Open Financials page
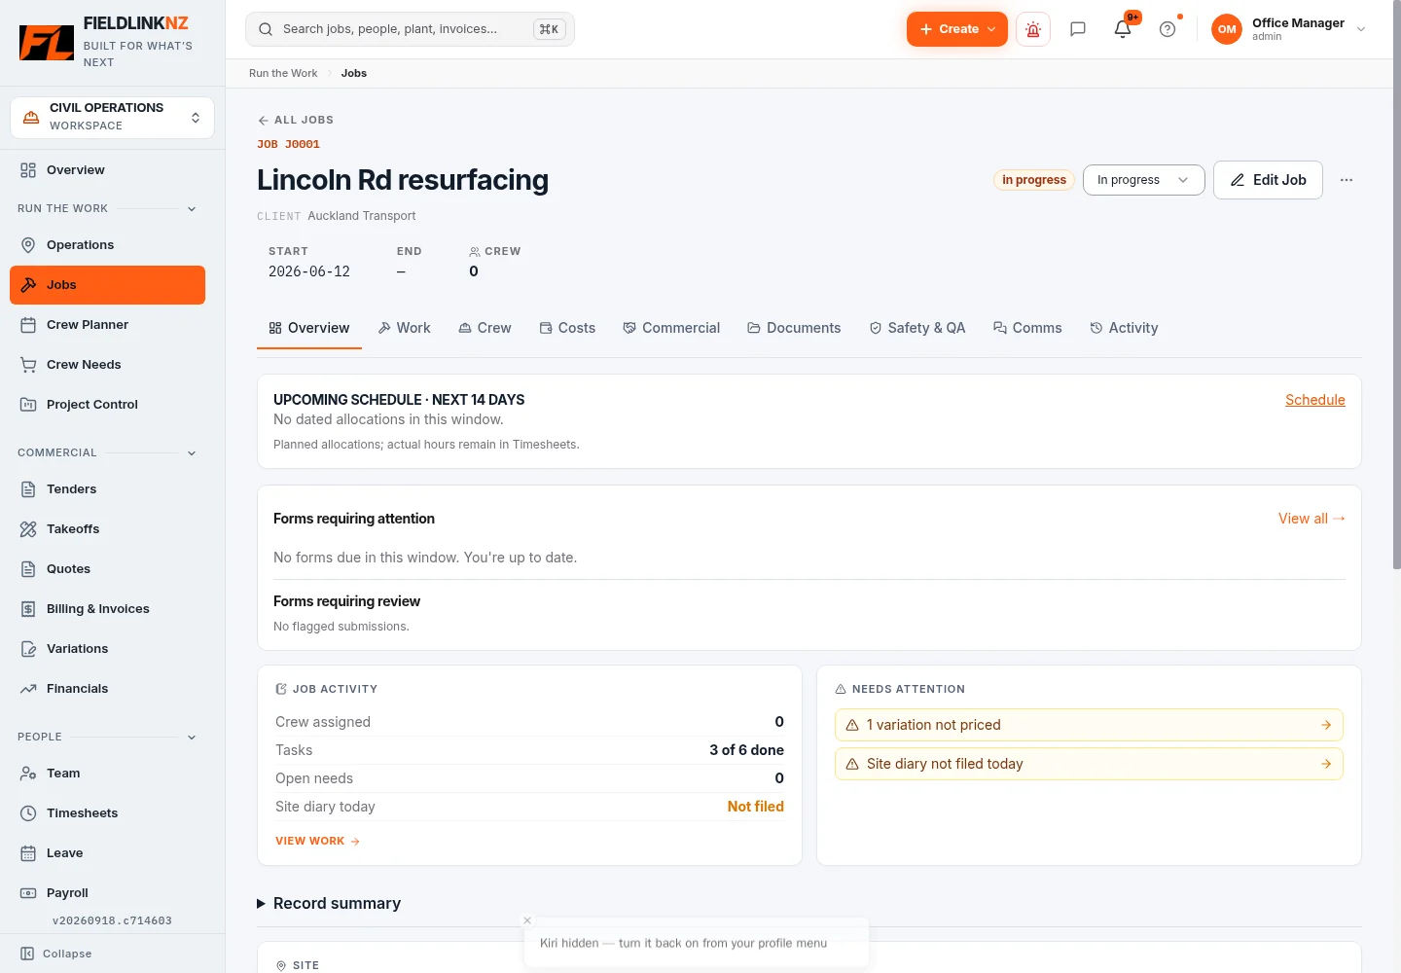This screenshot has width=1401, height=973. click(x=107, y=689)
